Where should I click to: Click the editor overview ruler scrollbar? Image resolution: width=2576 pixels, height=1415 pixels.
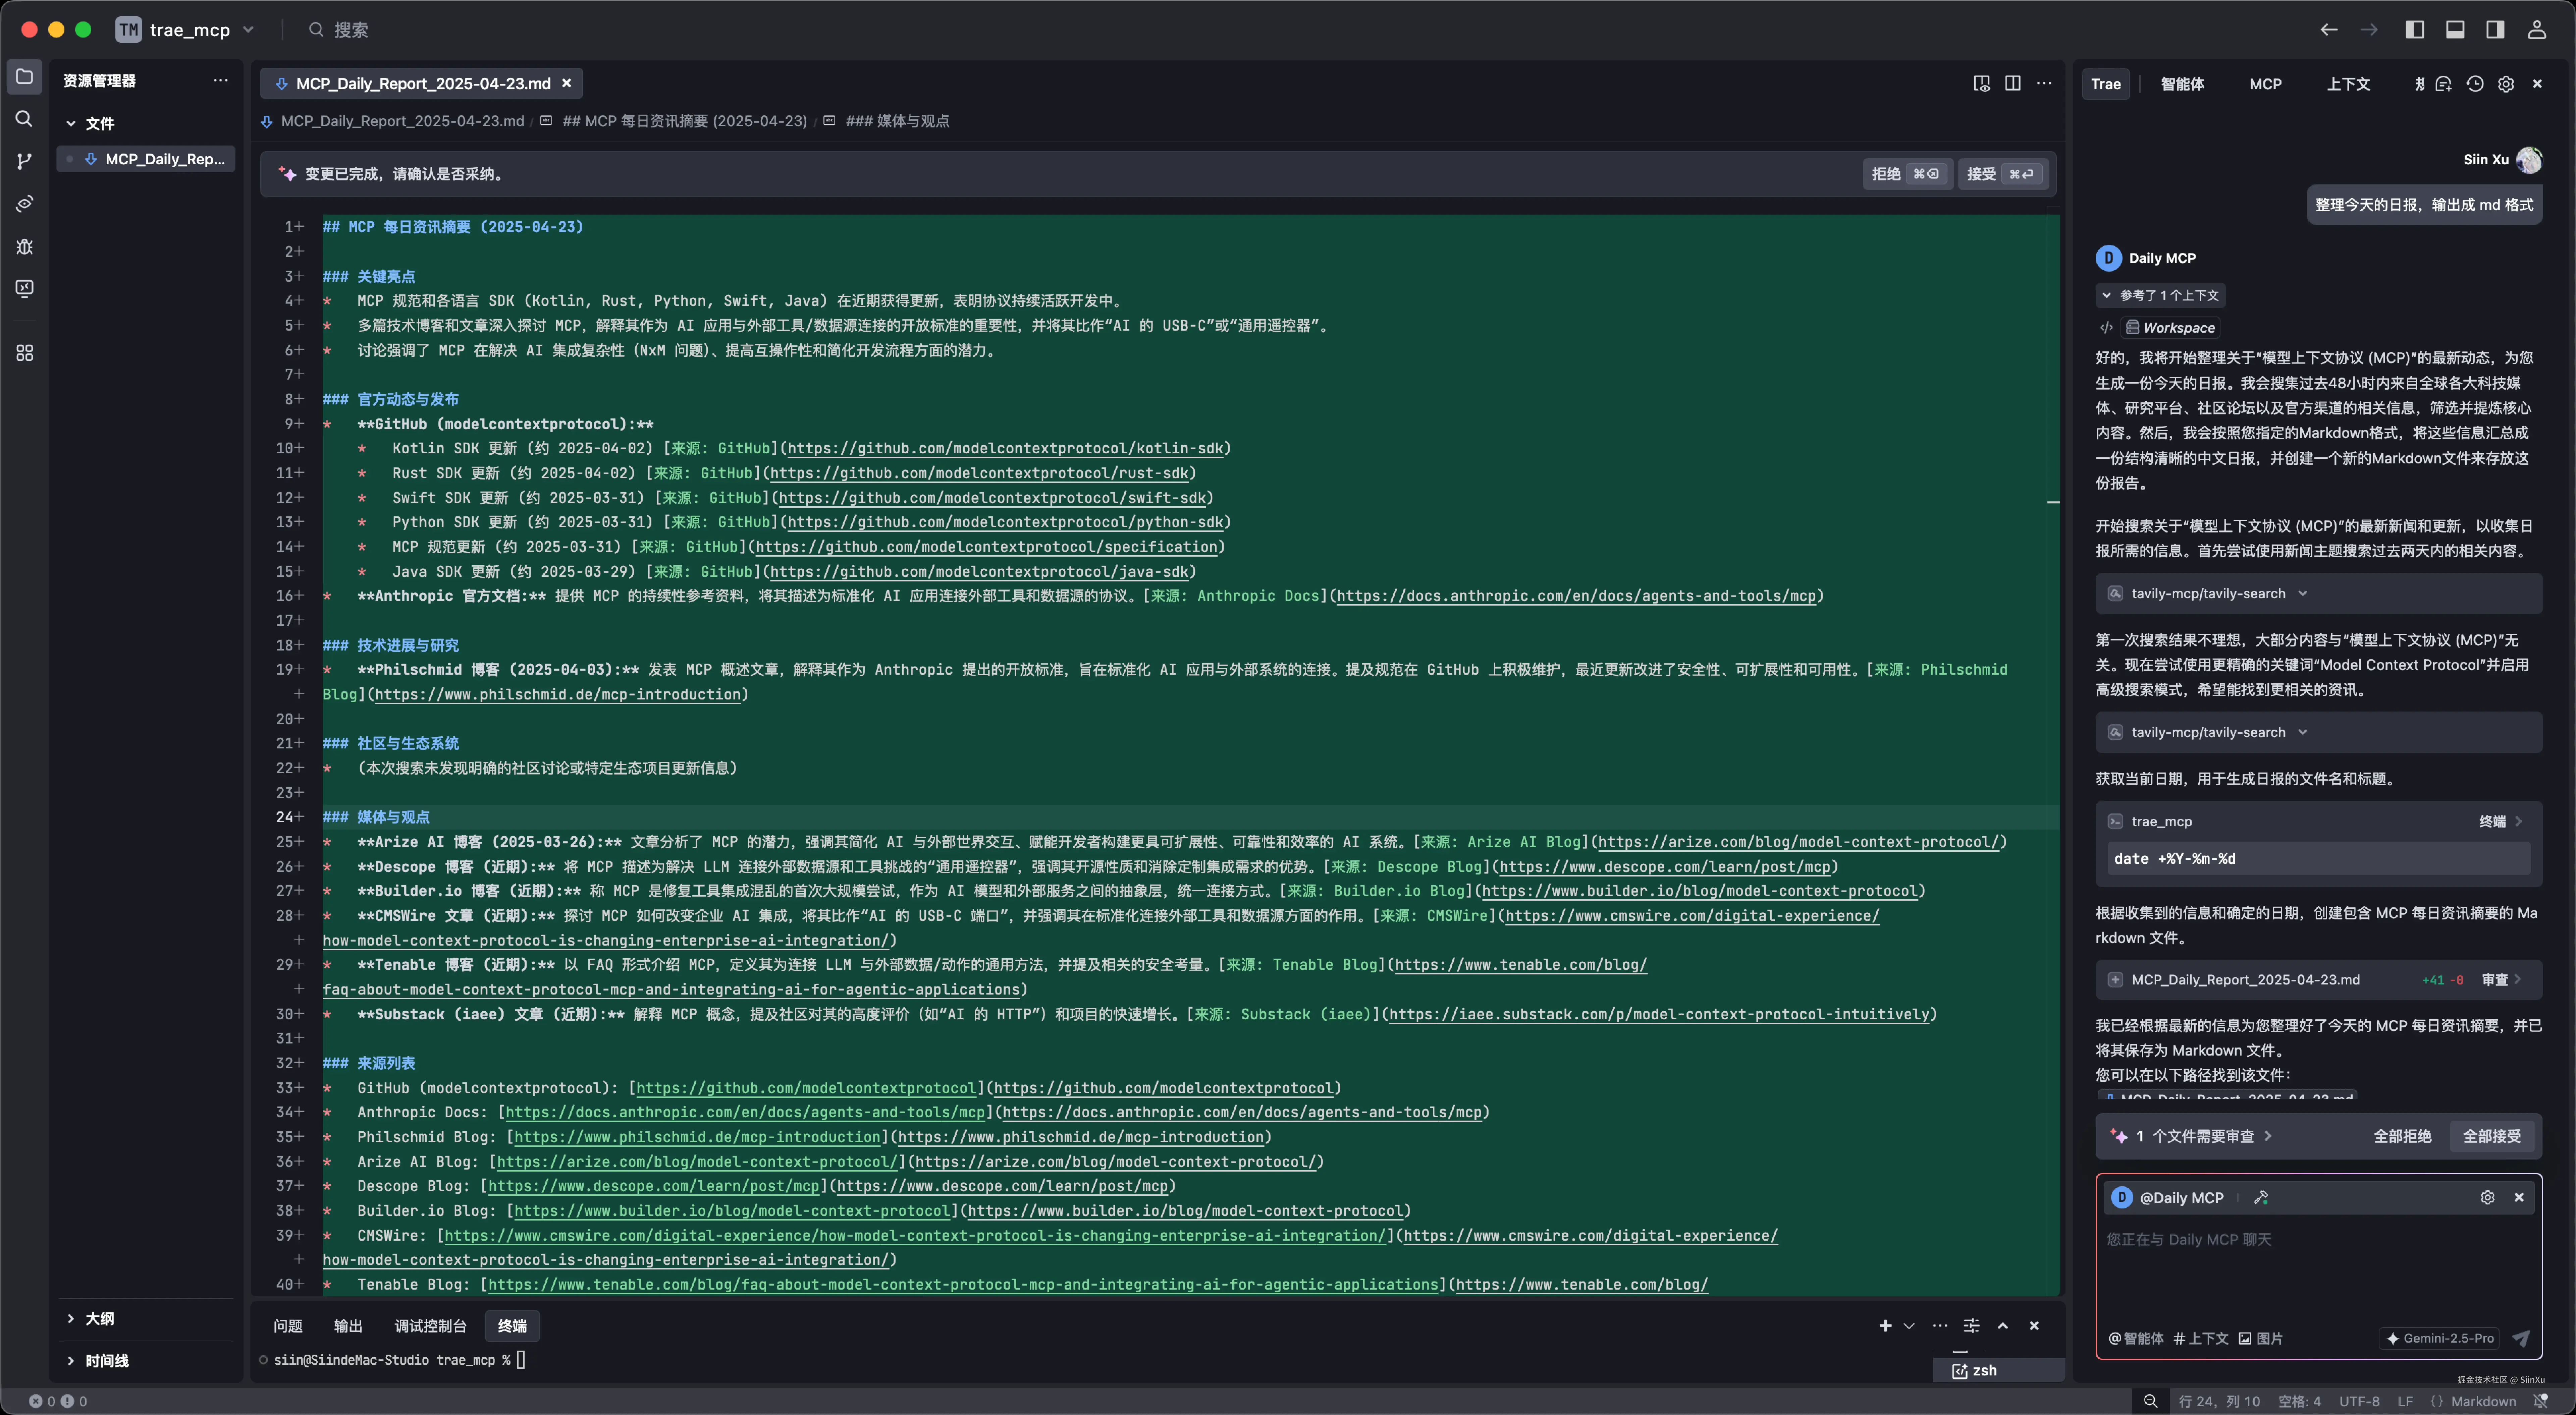coord(2053,700)
